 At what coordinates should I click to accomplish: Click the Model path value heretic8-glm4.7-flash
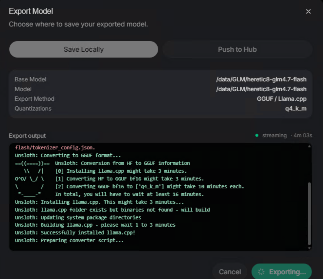tap(261, 89)
